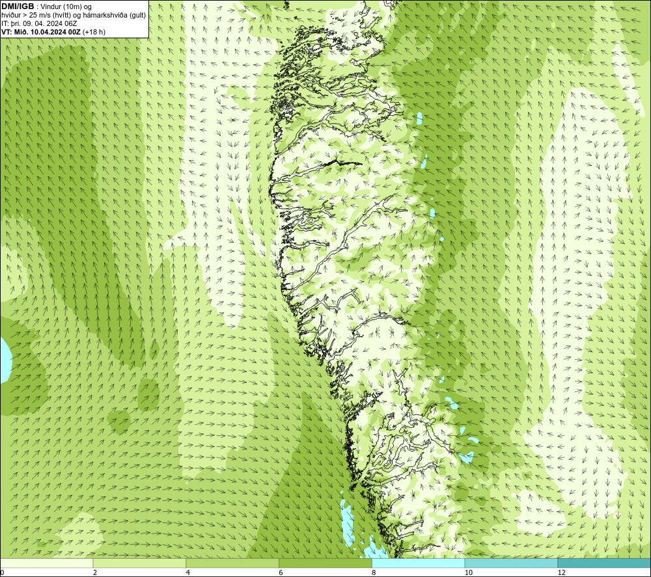Select the 0–2 m/s color swatch
Viewport: 651px width, 577px height.
pos(46,563)
